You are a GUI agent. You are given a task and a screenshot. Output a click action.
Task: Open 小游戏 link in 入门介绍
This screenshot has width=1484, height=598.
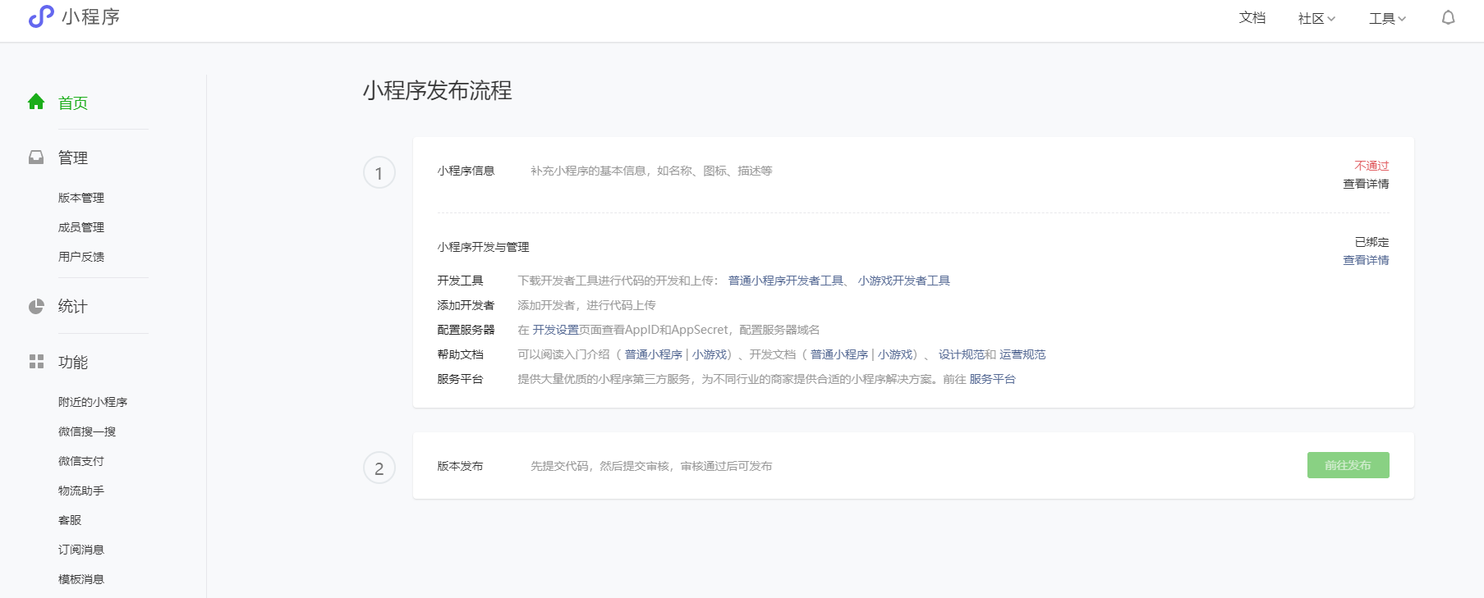(x=710, y=354)
